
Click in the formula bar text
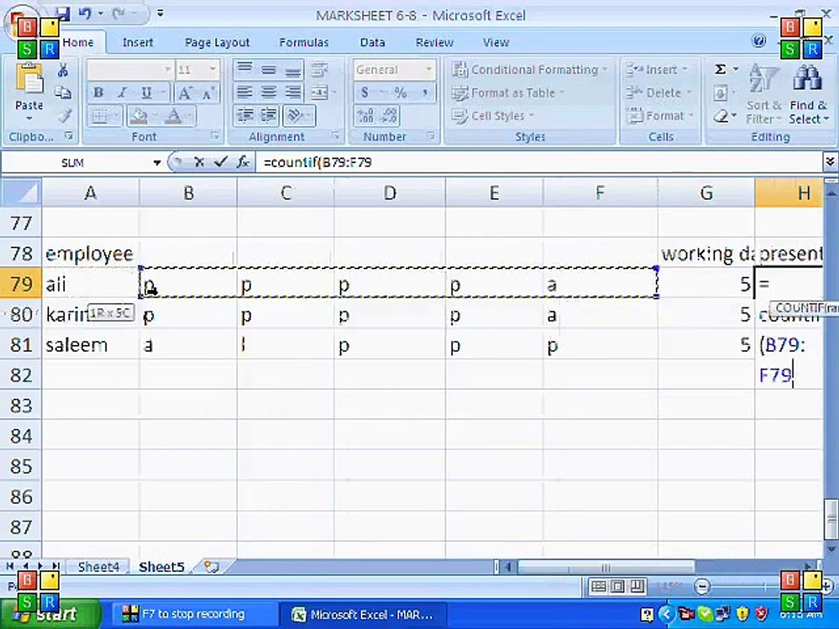click(x=318, y=162)
